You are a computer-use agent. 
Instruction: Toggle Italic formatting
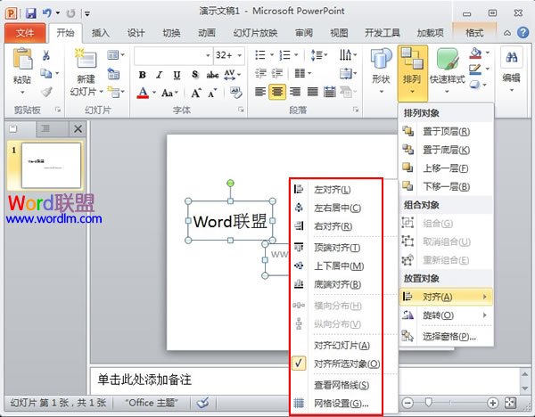click(160, 75)
